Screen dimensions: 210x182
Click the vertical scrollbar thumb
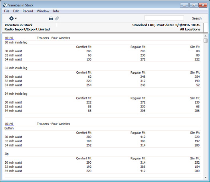206,40
